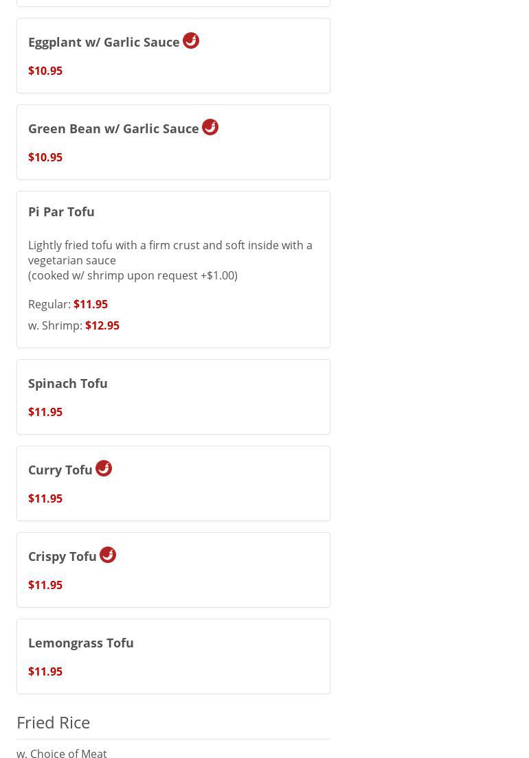
Task: Click the Eggplant $10.95 price
Action: [45, 71]
